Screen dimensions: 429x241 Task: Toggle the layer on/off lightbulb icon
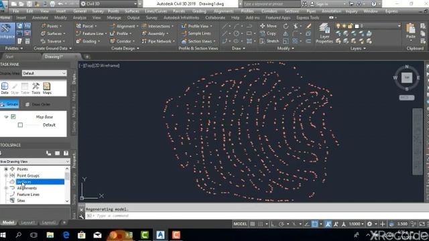click(x=338, y=26)
